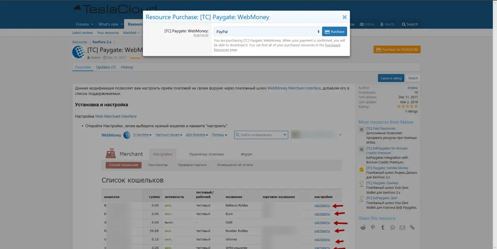Click the WebMoney resource logo icon
The height and width of the screenshot is (249, 497).
click(x=78, y=52)
